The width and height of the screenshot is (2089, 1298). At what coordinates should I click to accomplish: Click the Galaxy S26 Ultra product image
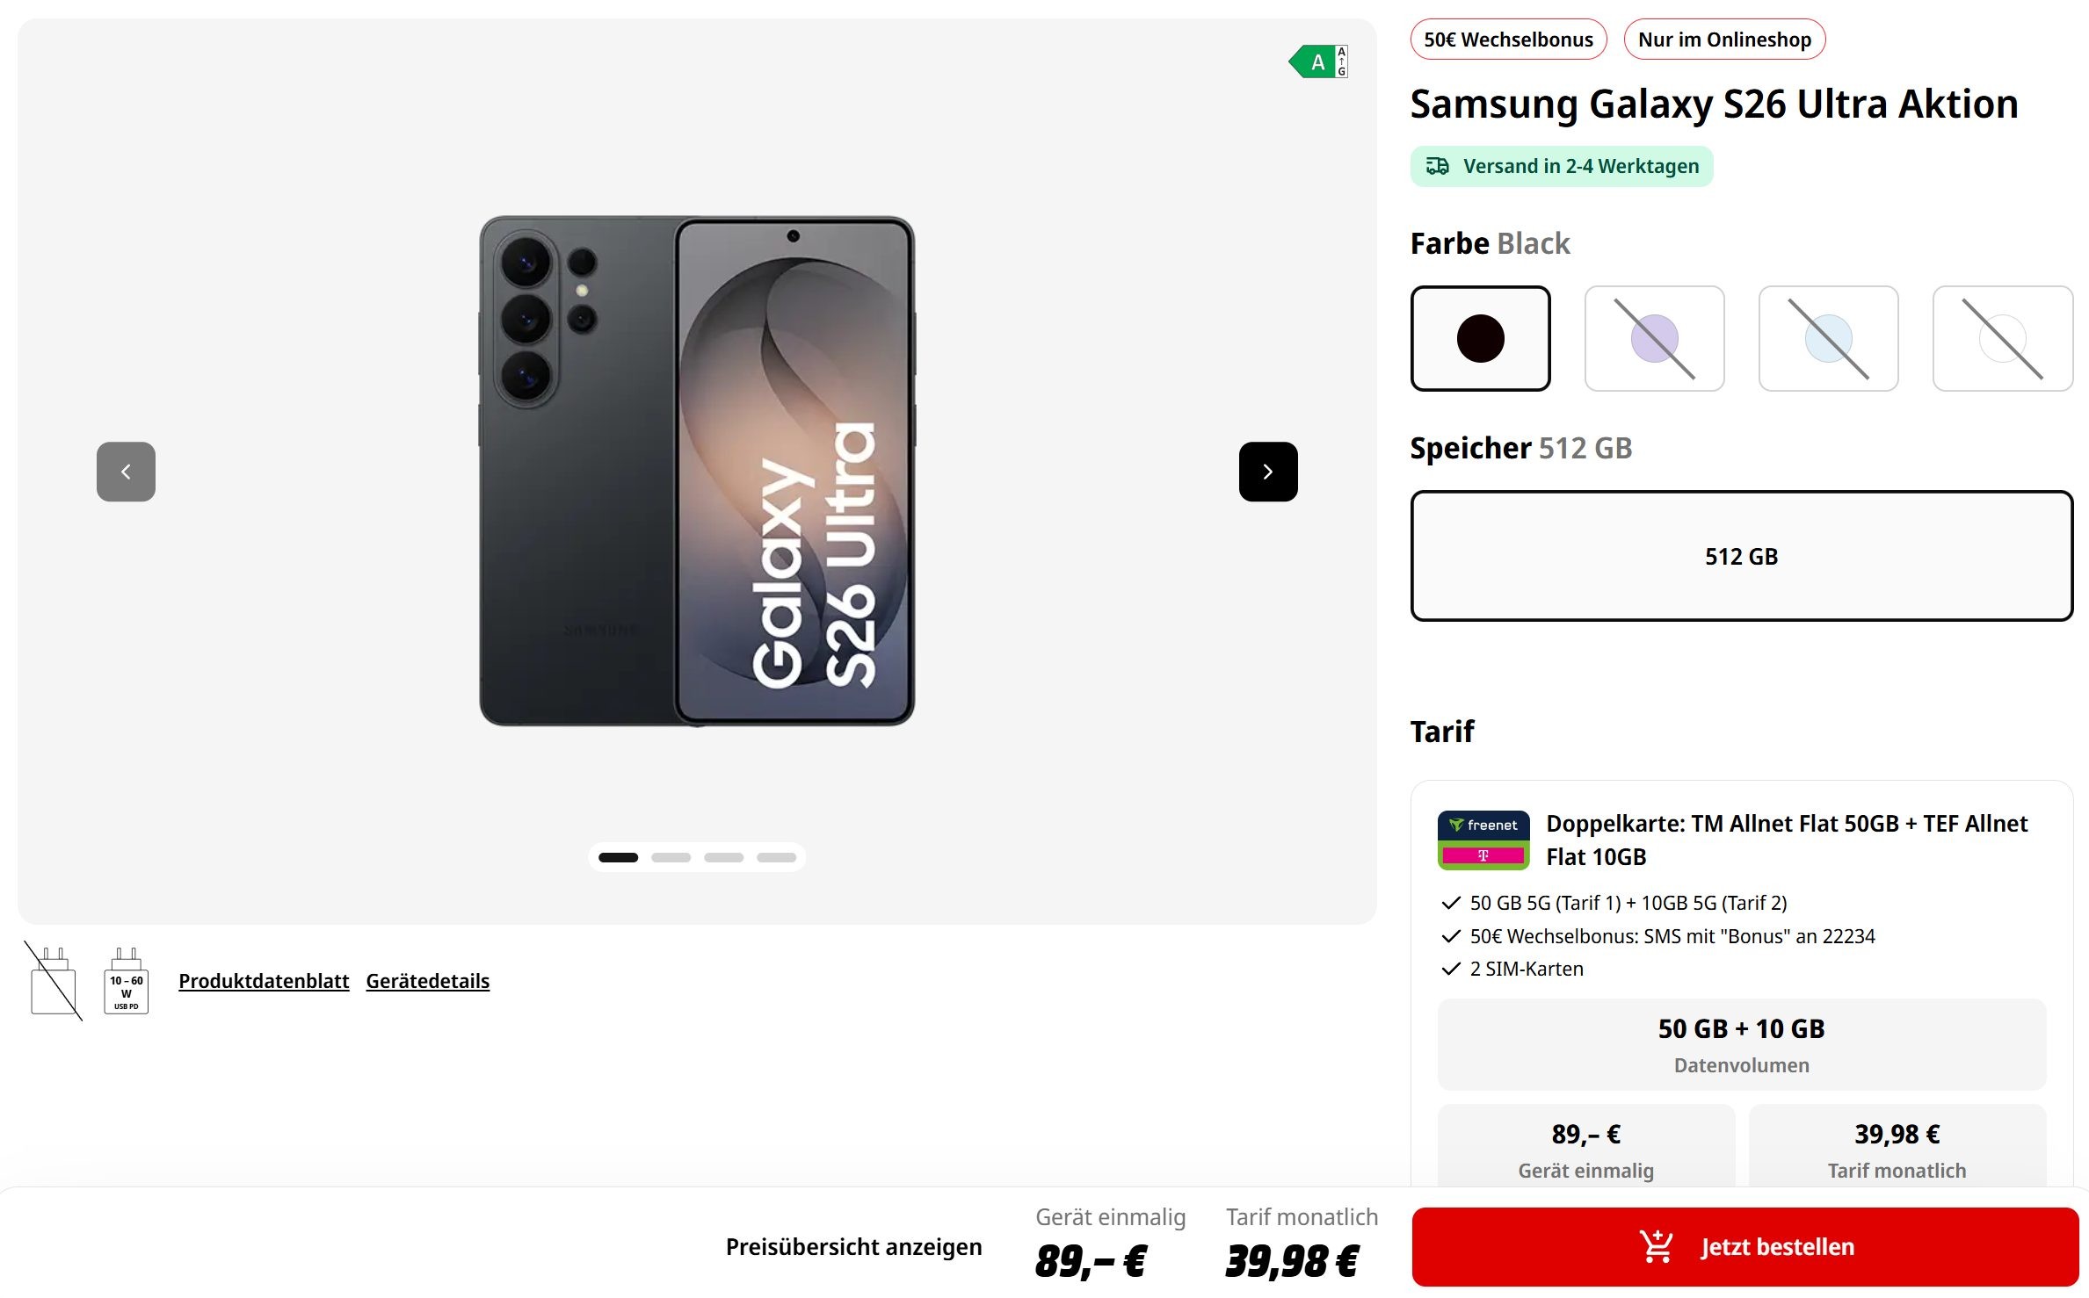point(697,471)
